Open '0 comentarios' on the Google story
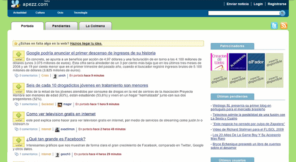Image resolution: width=296 pixels, height=162 pixels. [x=28, y=75]
